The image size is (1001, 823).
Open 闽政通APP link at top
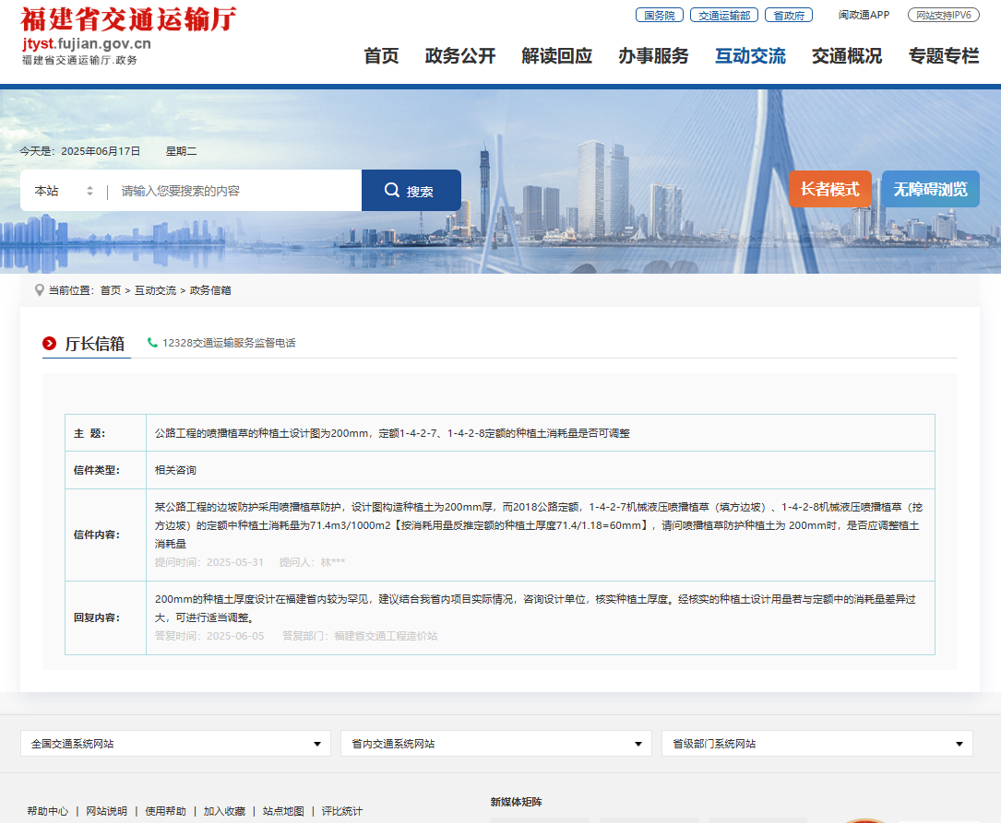pos(863,15)
